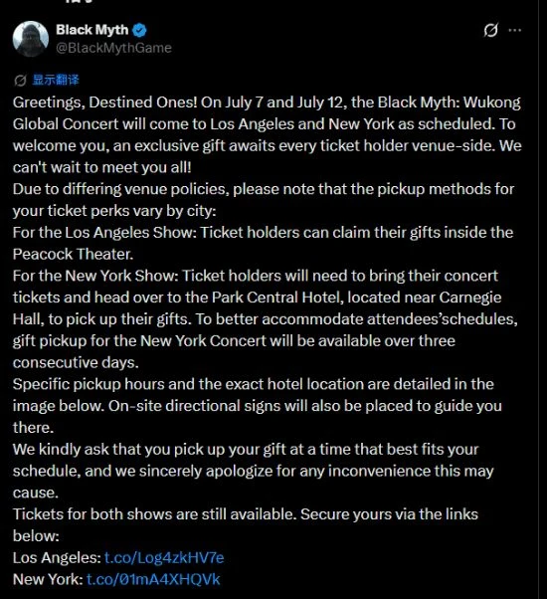Click the 'Due to differing venue policies' line
547x599 pixels.
click(264, 189)
